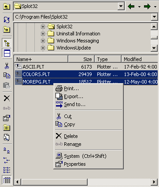Viewport: 159px width, 187px height.
Task: Open the Forward history dropdown arrow
Action: [x=155, y=7]
